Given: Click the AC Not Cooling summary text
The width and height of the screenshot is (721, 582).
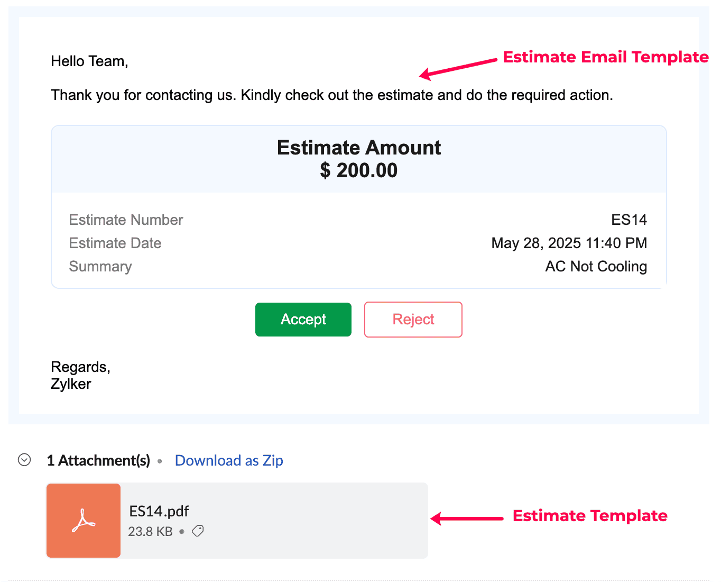Looking at the screenshot, I should pos(596,266).
